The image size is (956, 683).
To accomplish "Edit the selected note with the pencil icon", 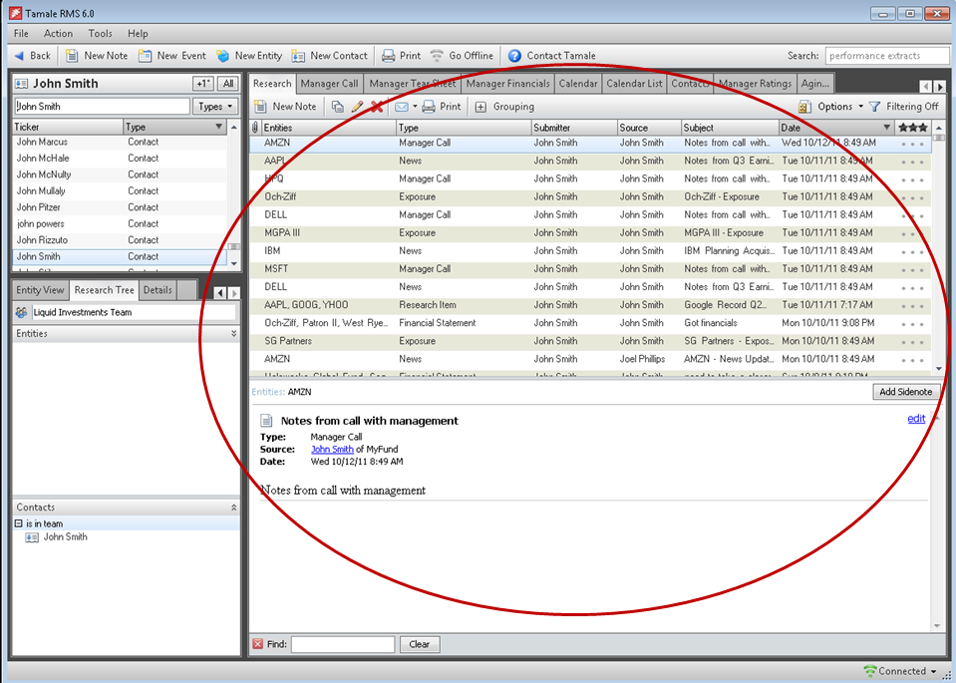I will pyautogui.click(x=357, y=107).
